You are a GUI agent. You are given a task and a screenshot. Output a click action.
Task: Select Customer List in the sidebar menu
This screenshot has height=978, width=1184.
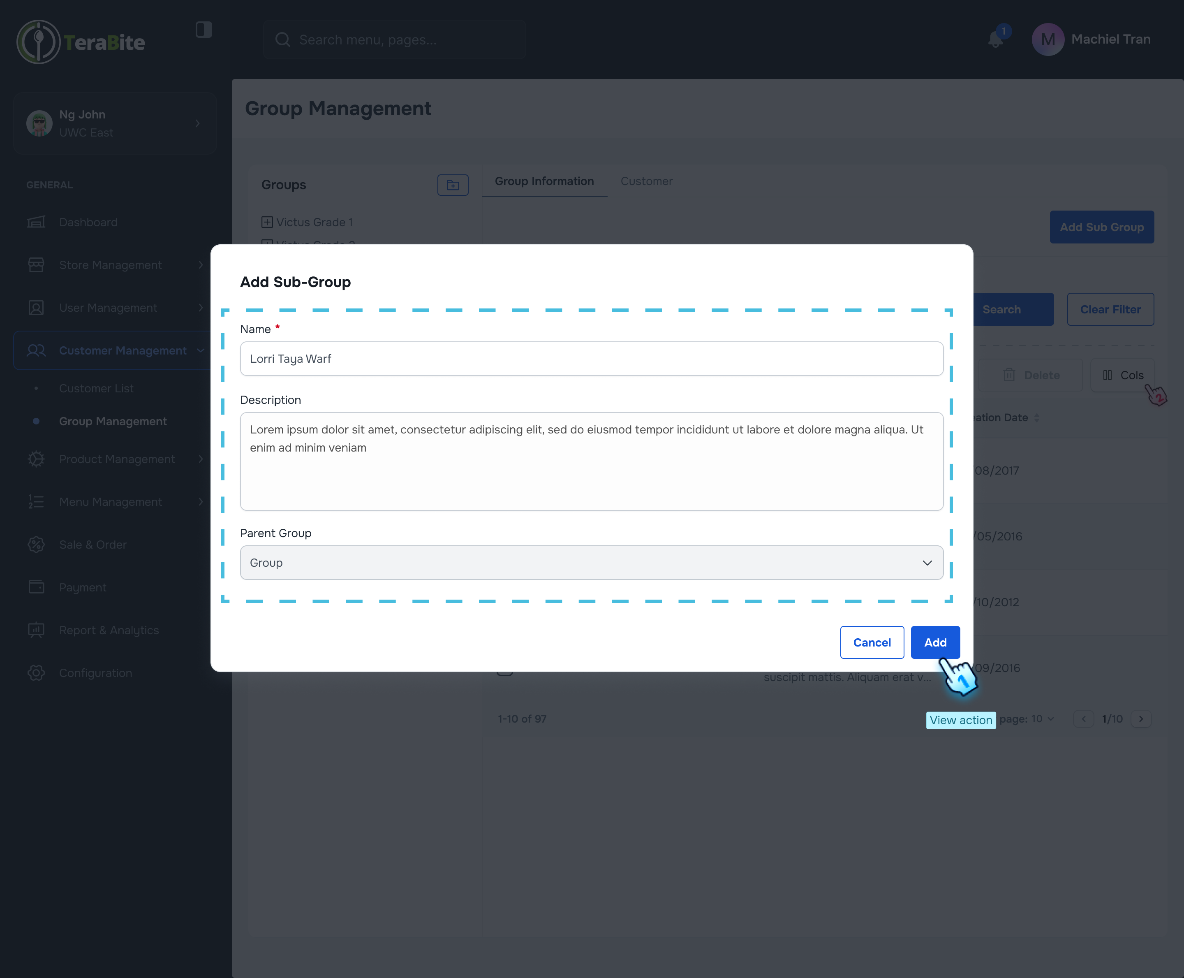coord(96,388)
